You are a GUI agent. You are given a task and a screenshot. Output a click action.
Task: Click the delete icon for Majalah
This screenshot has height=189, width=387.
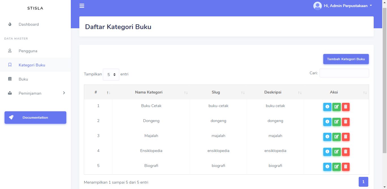click(x=346, y=137)
